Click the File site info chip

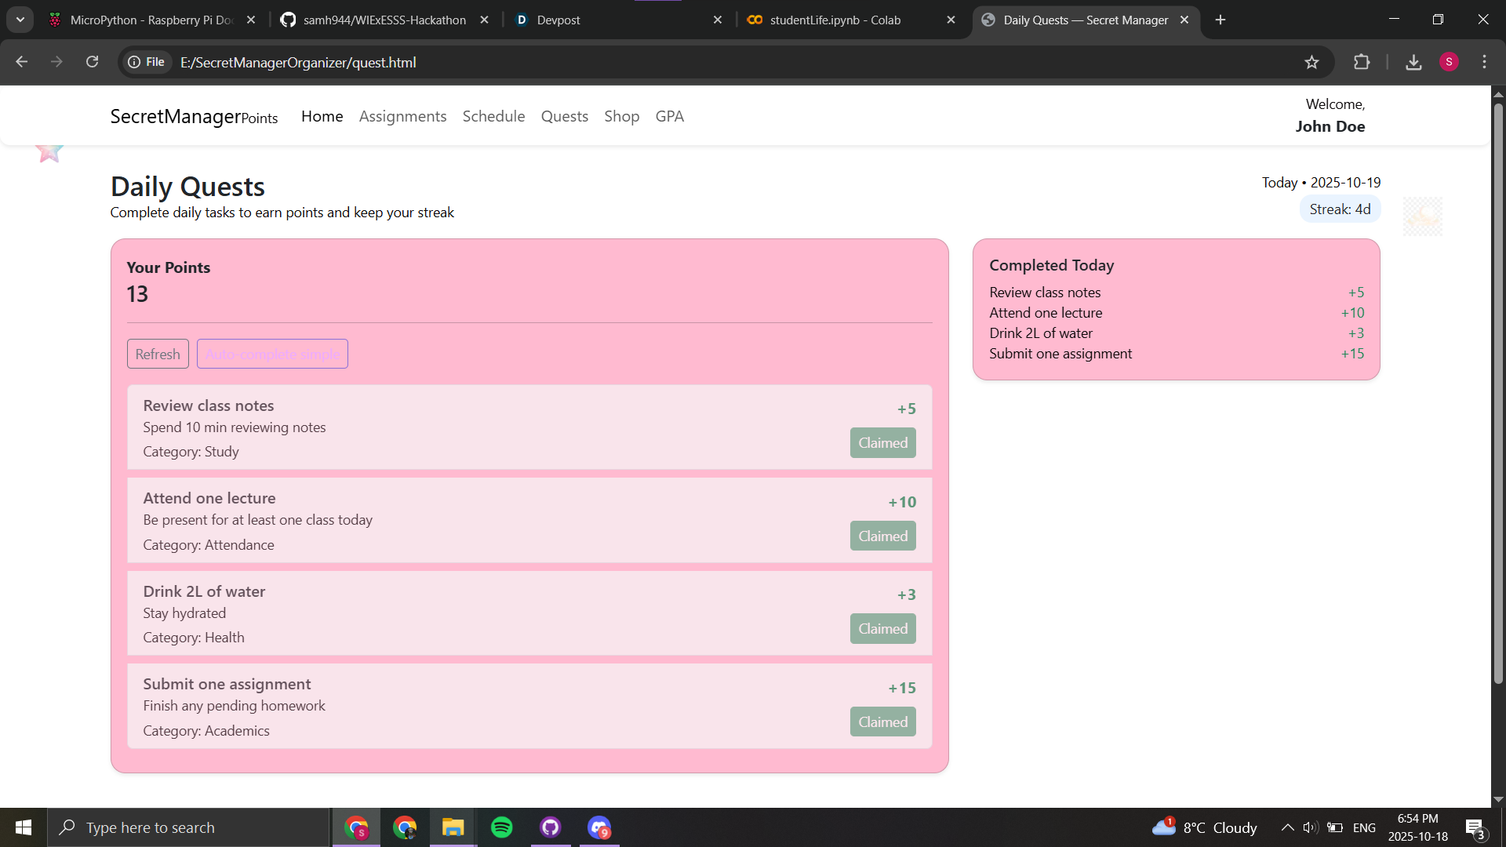[x=147, y=62]
